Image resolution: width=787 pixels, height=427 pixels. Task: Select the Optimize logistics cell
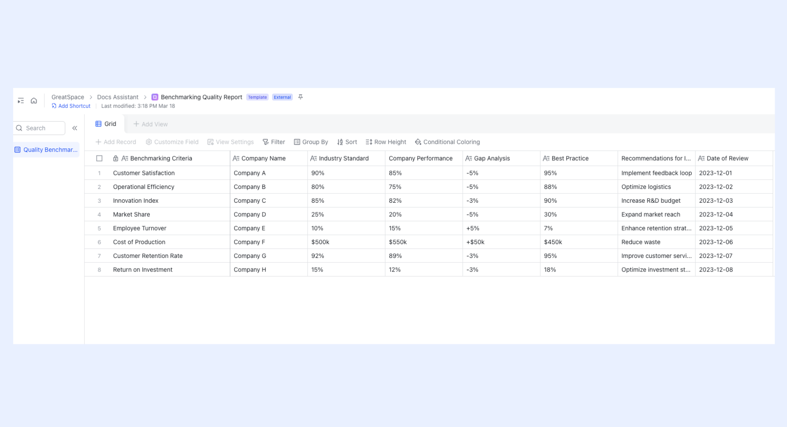(657, 187)
